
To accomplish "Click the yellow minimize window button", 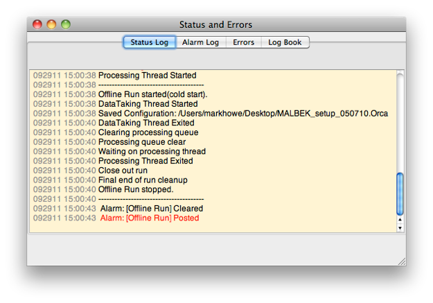I will pyautogui.click(x=51, y=24).
